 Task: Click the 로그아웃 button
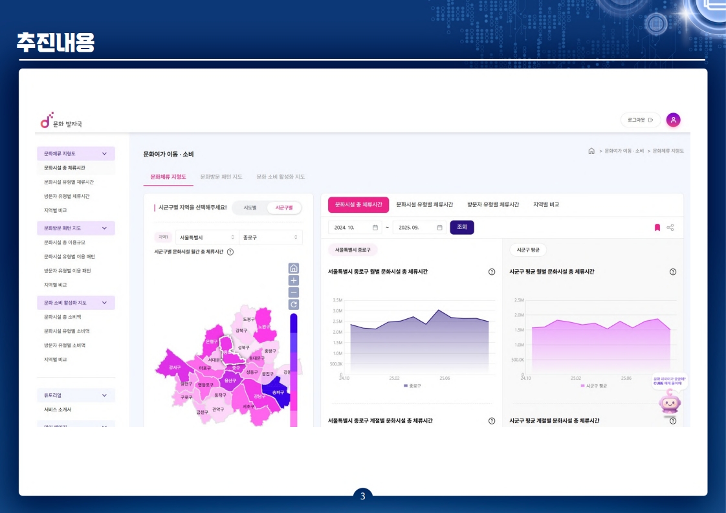[x=641, y=120]
